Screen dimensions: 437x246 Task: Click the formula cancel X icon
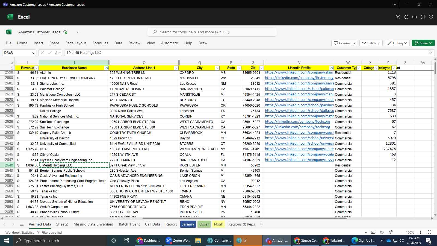tap(42, 53)
